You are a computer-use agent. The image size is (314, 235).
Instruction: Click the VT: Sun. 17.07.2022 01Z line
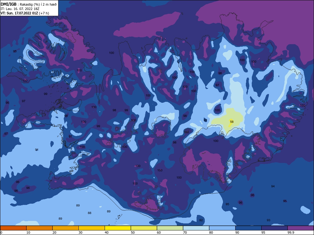pos(25,13)
